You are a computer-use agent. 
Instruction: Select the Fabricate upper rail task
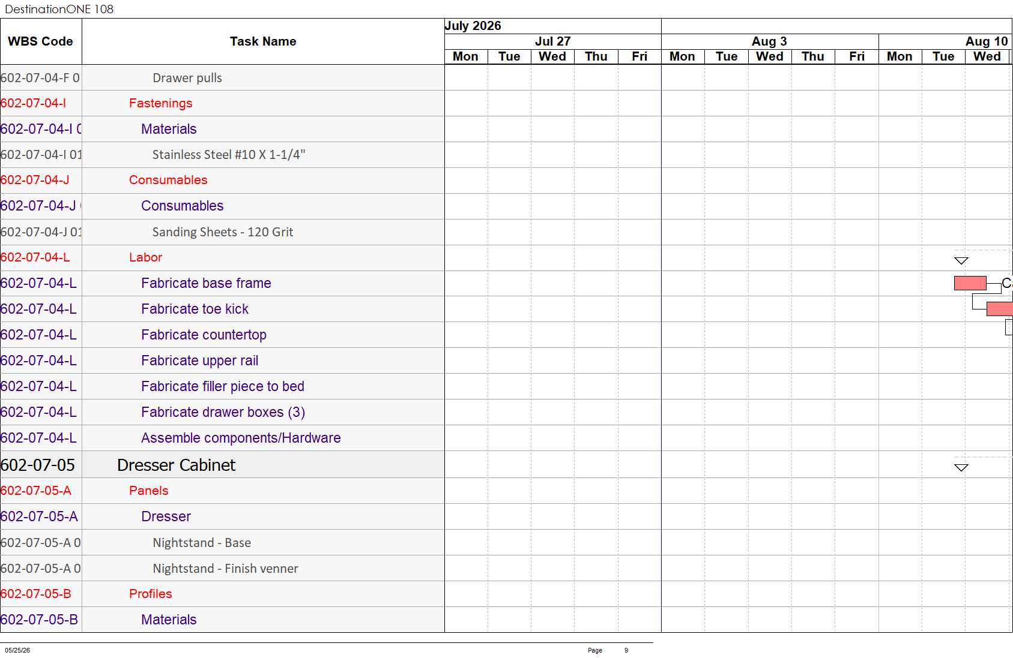(x=199, y=360)
